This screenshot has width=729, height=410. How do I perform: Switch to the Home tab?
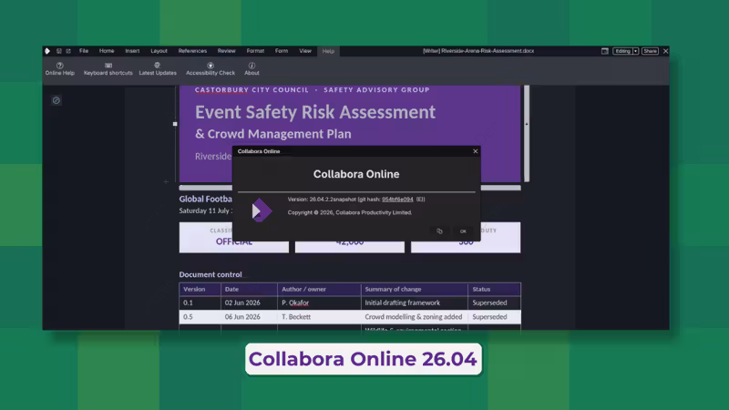point(107,51)
